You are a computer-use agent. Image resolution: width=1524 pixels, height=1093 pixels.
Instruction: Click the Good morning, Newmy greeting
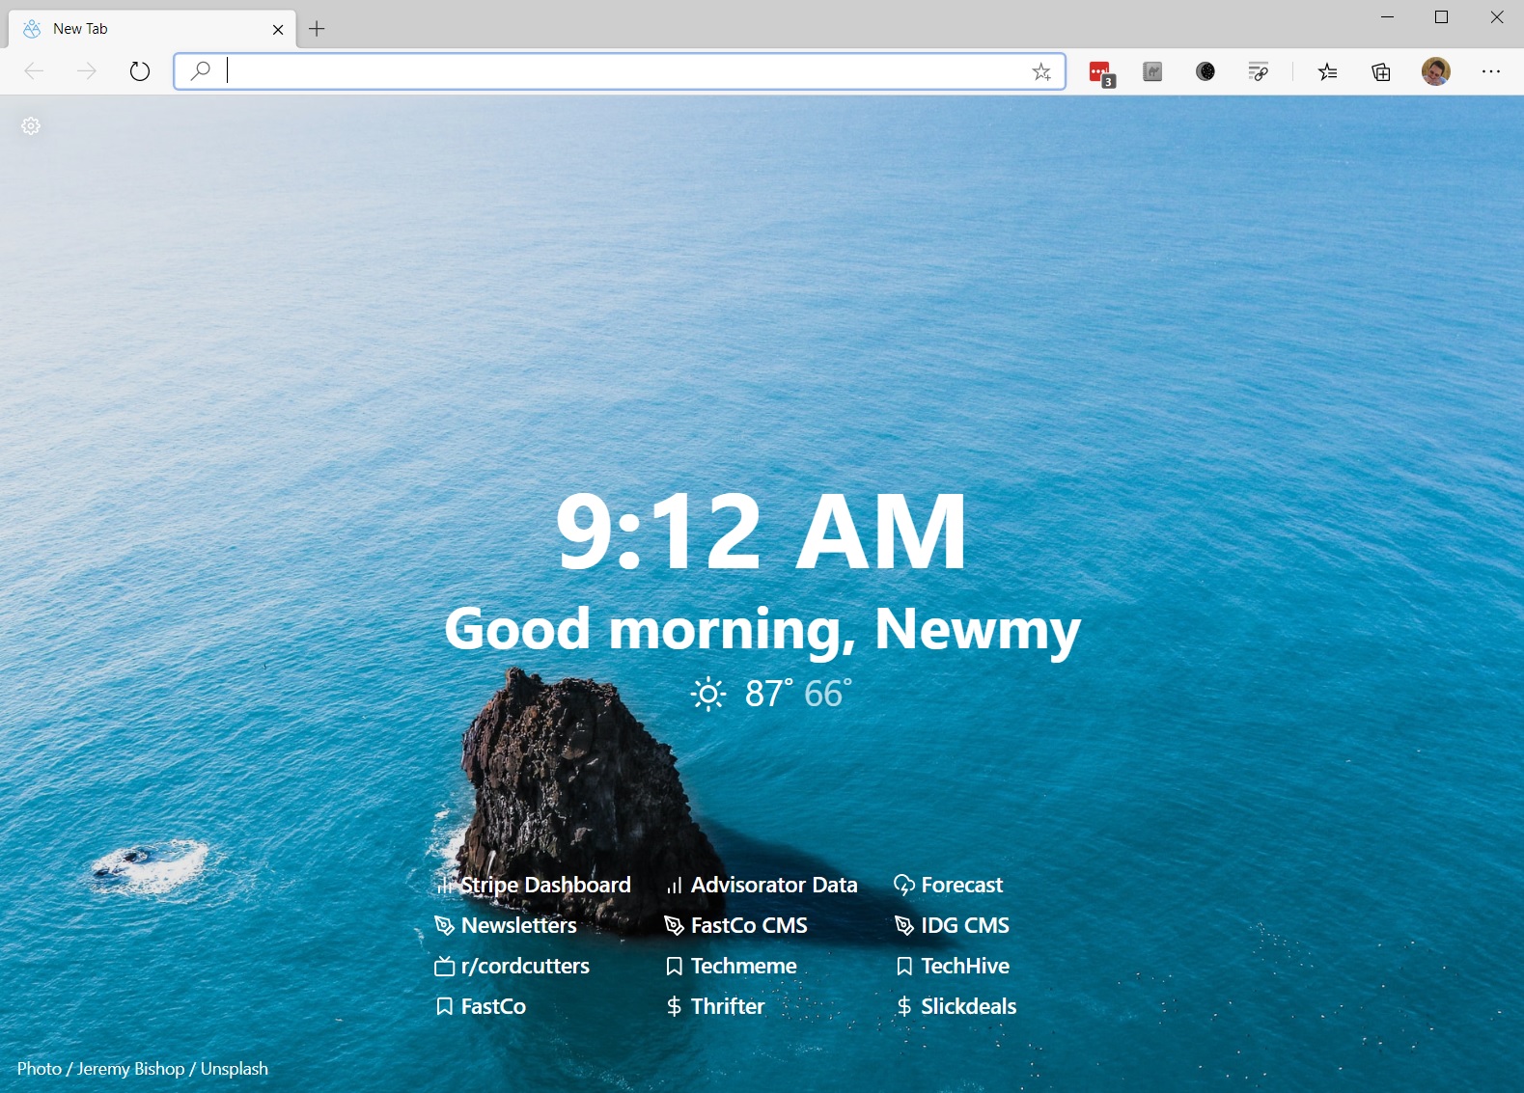point(762,630)
